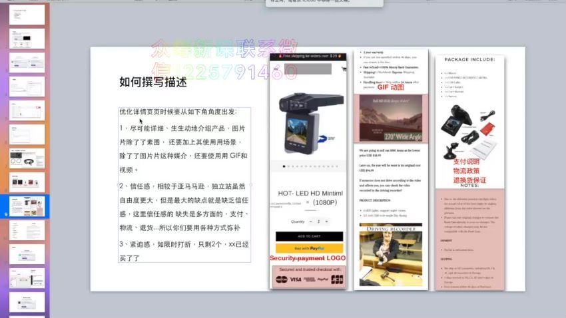Click the Mastercard payment logo
Screen dimensions: 566x318
pos(282,279)
